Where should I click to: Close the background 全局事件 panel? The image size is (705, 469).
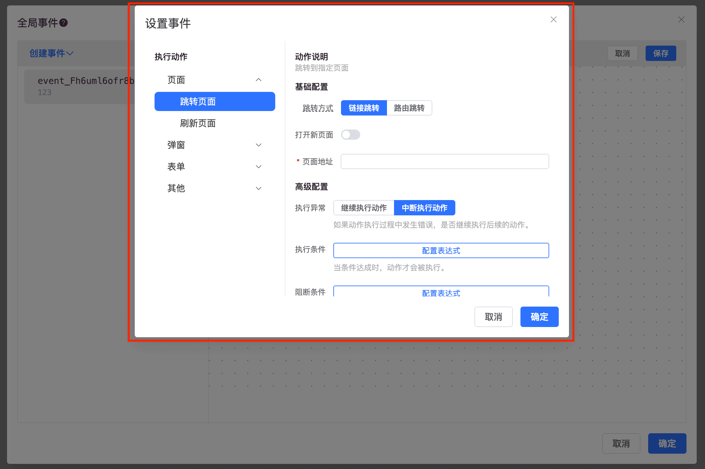click(x=681, y=20)
